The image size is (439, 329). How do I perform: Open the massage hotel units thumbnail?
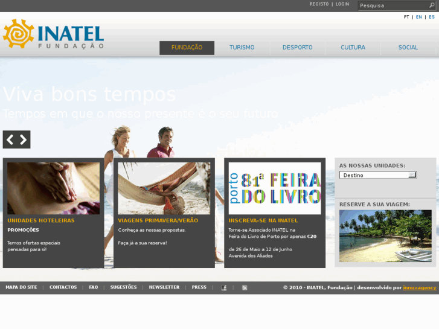(54, 188)
